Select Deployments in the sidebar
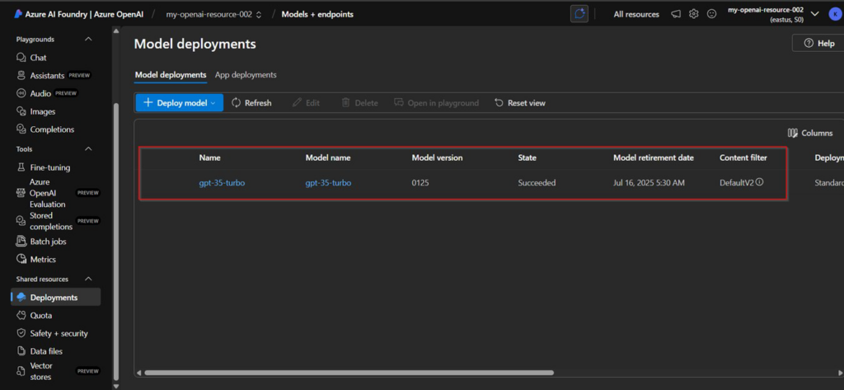 [x=55, y=298]
